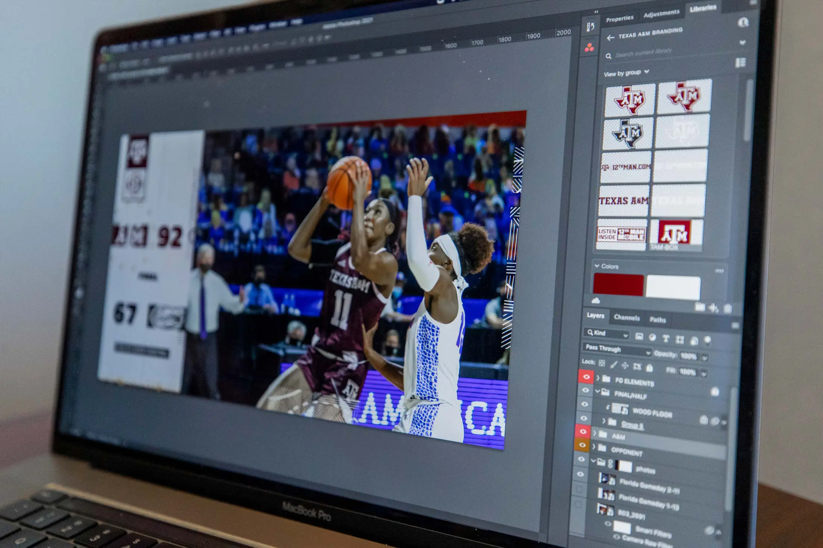
Task: Click the cloud sync status icon
Action: click(596, 300)
